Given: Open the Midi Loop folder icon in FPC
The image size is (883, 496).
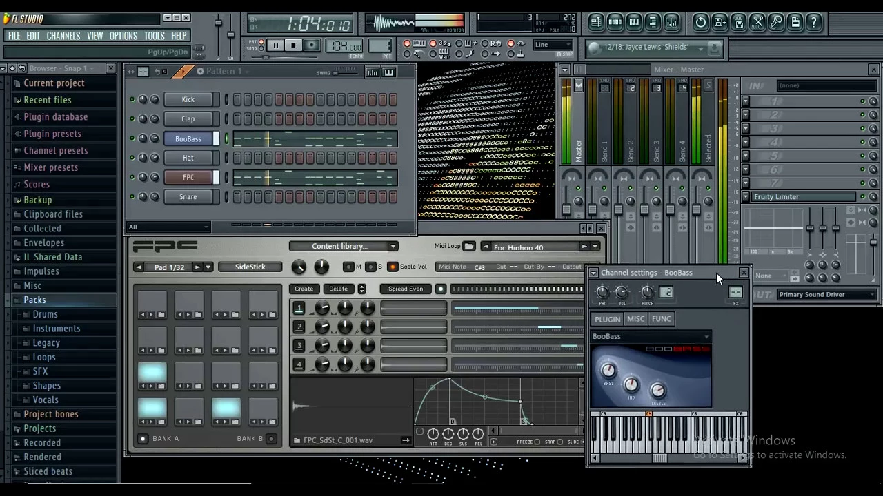Looking at the screenshot, I should (x=469, y=246).
